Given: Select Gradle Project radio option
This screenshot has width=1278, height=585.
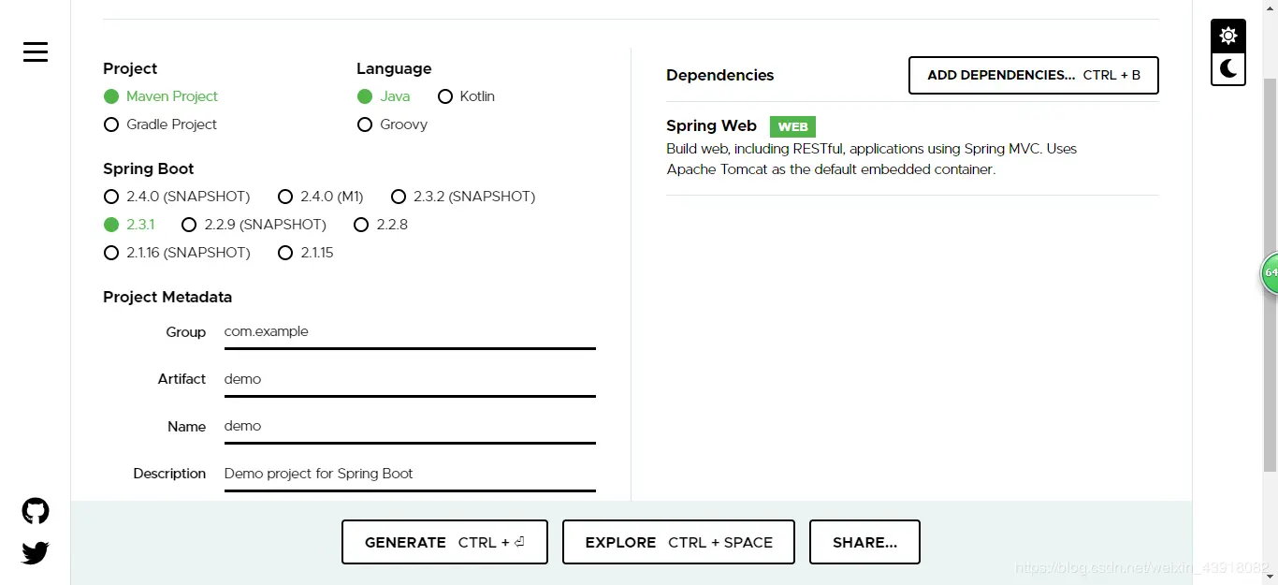Looking at the screenshot, I should (x=111, y=124).
